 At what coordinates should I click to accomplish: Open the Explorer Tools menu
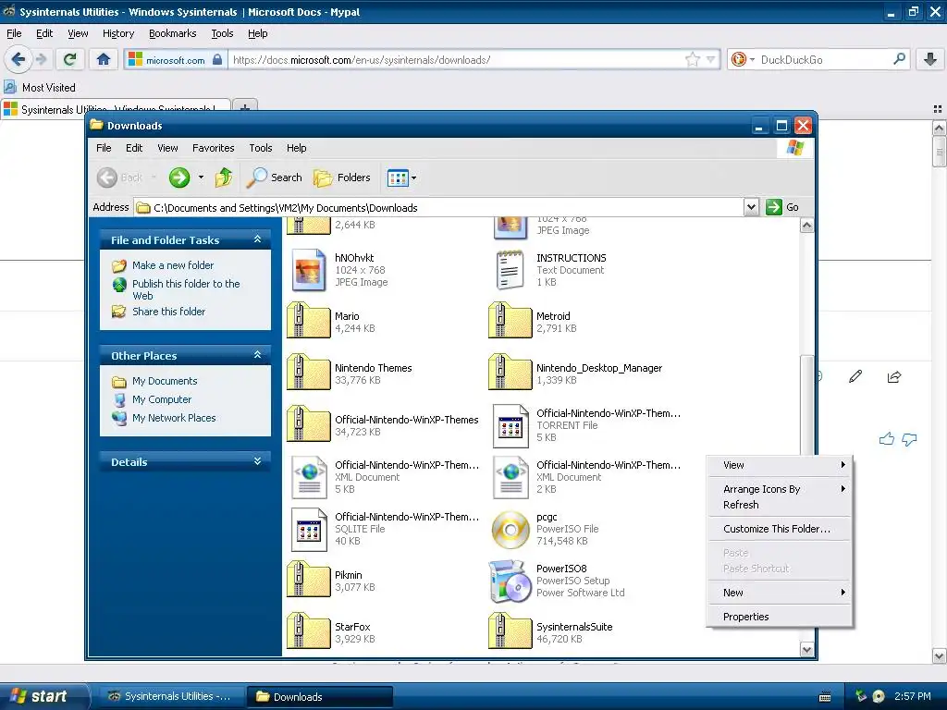tap(260, 148)
